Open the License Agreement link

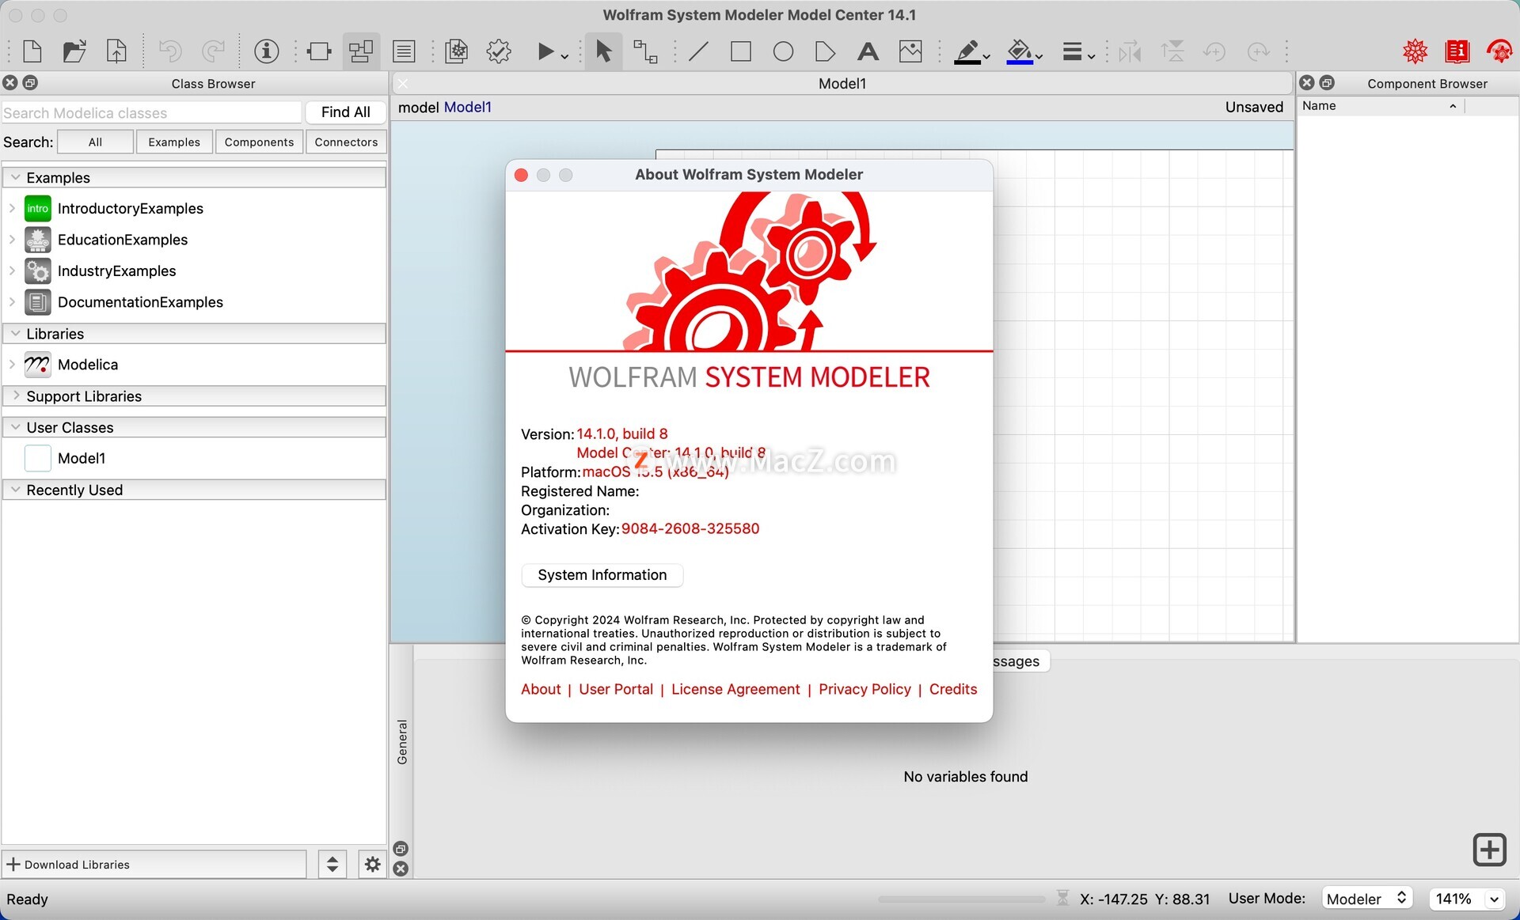coord(735,689)
